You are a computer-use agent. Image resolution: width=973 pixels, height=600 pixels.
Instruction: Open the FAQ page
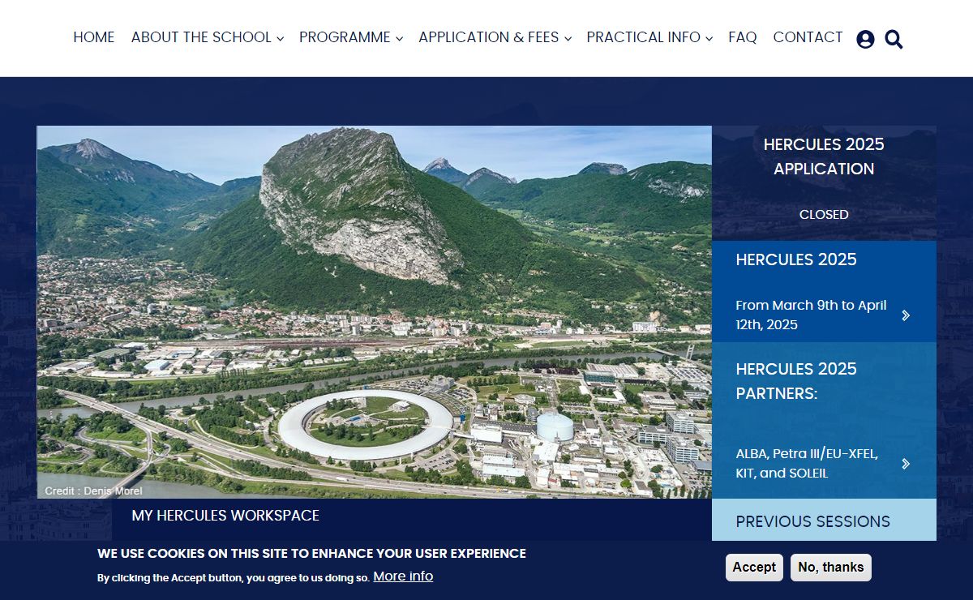click(x=742, y=37)
